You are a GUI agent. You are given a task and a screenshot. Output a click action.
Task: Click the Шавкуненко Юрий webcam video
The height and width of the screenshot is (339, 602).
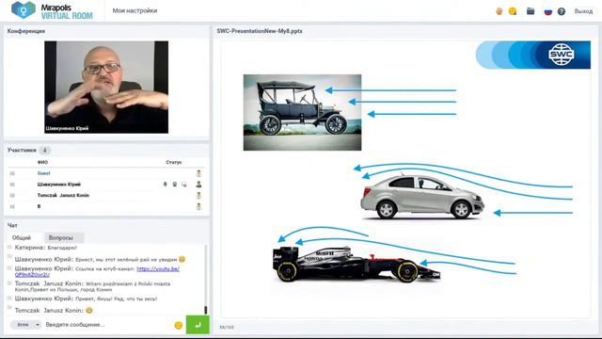pos(106,88)
